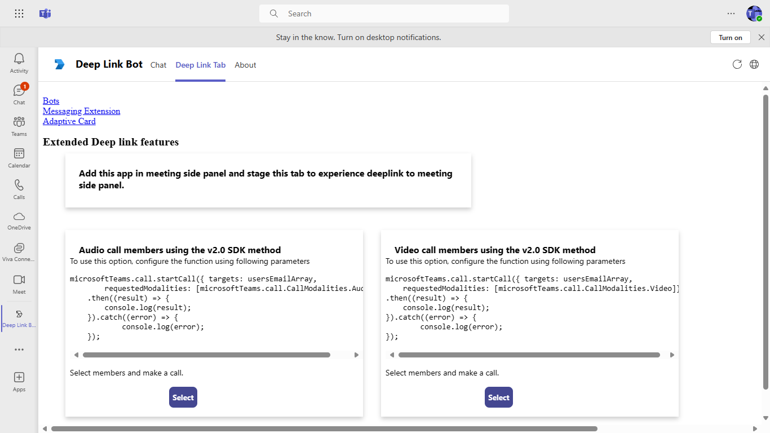Viewport: 770px width, 433px height.
Task: Switch to the Chat tab
Action: tap(158, 65)
